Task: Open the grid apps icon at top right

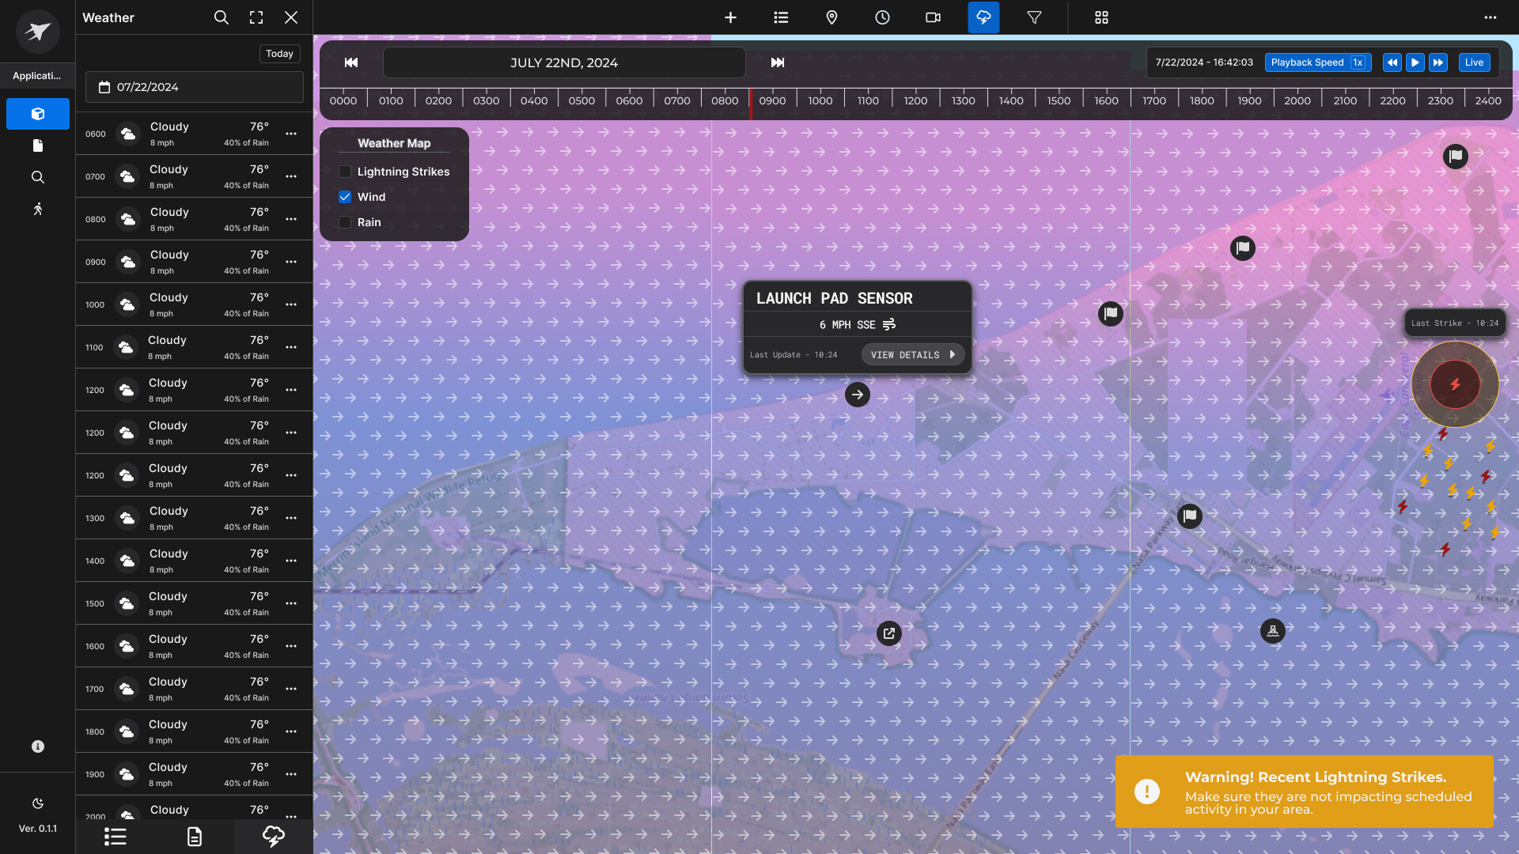Action: click(1100, 17)
